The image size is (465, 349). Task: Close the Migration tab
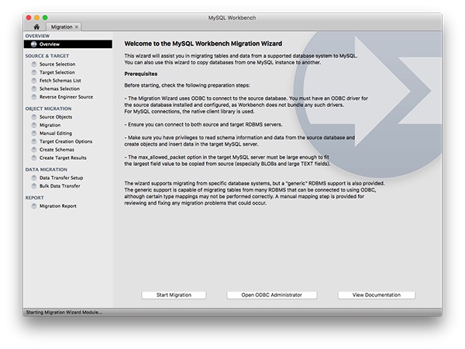coord(77,27)
